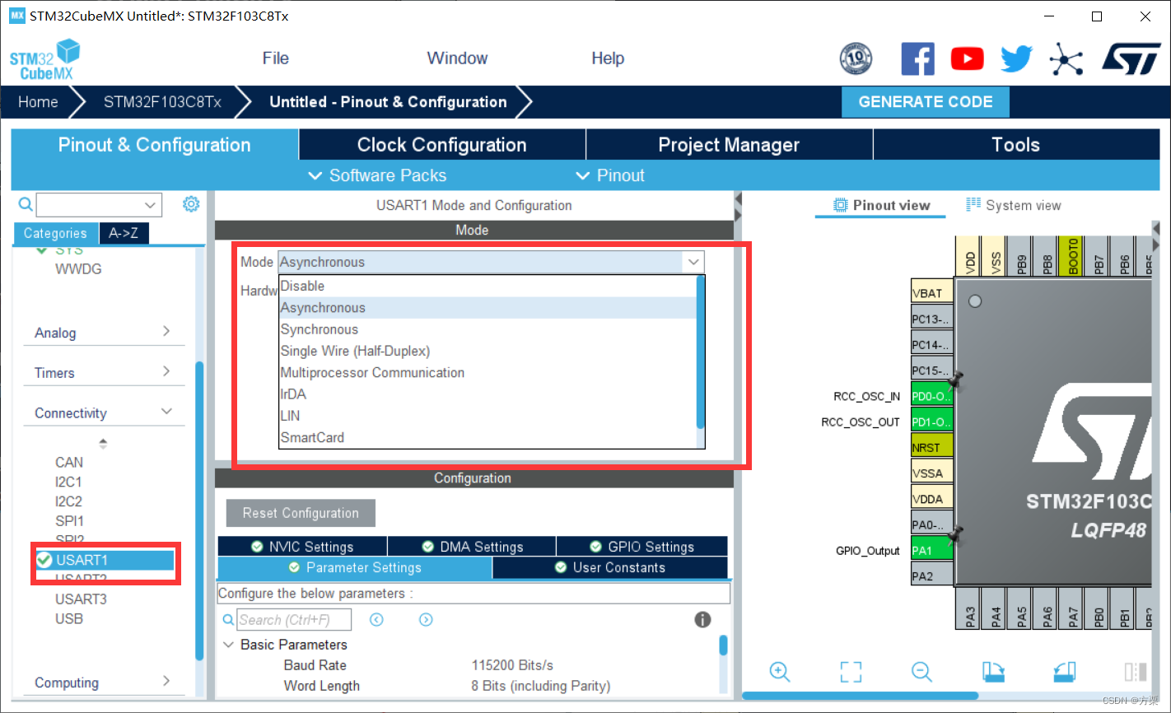The height and width of the screenshot is (713, 1171).
Task: Click the parameter search magnifier icon
Action: pyautogui.click(x=228, y=620)
